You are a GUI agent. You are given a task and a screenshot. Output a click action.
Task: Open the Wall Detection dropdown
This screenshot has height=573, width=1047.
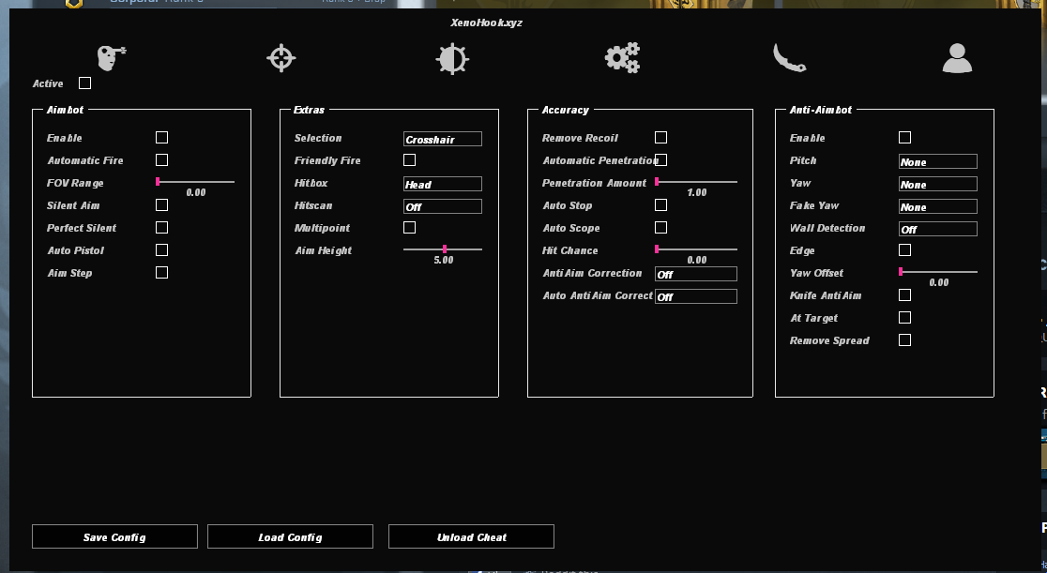(937, 229)
